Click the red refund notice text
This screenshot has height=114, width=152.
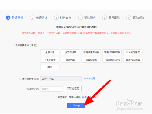pyautogui.click(x=76, y=33)
